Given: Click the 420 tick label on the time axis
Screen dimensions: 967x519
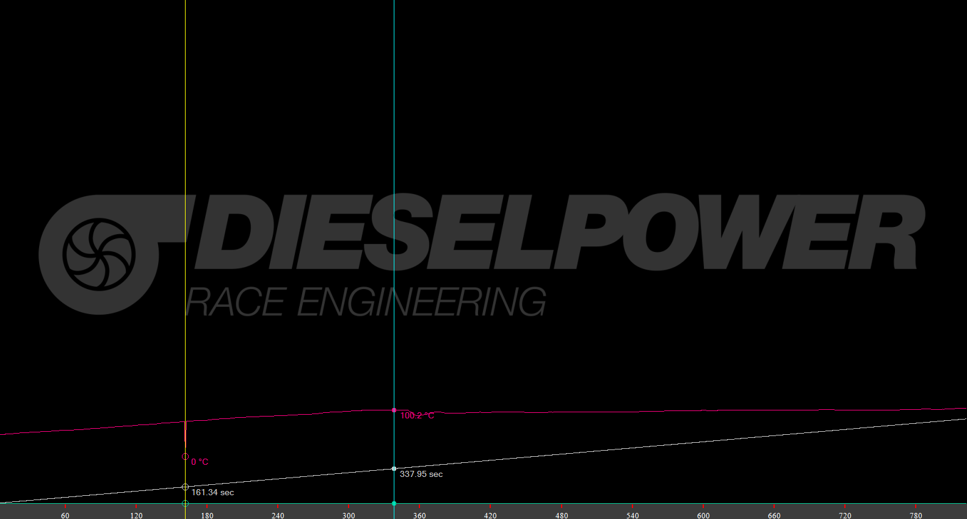Looking at the screenshot, I should point(490,515).
